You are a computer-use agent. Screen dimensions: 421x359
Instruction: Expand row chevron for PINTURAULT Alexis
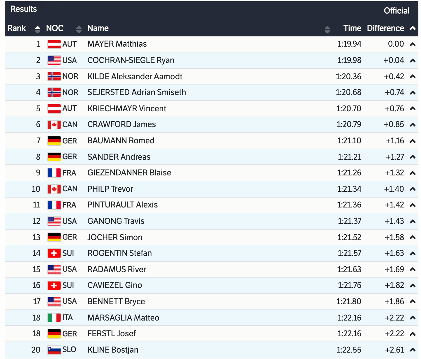click(413, 205)
